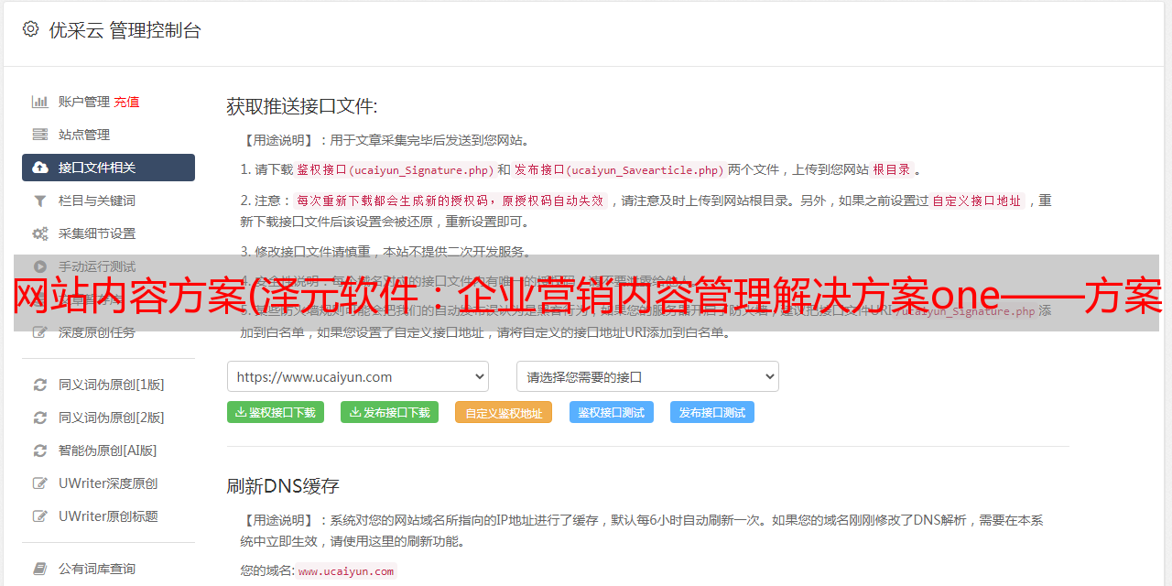Viewport: 1172px width, 586px height.
Task: Click the 自定义接口地址 highlighted text
Action: click(x=977, y=201)
